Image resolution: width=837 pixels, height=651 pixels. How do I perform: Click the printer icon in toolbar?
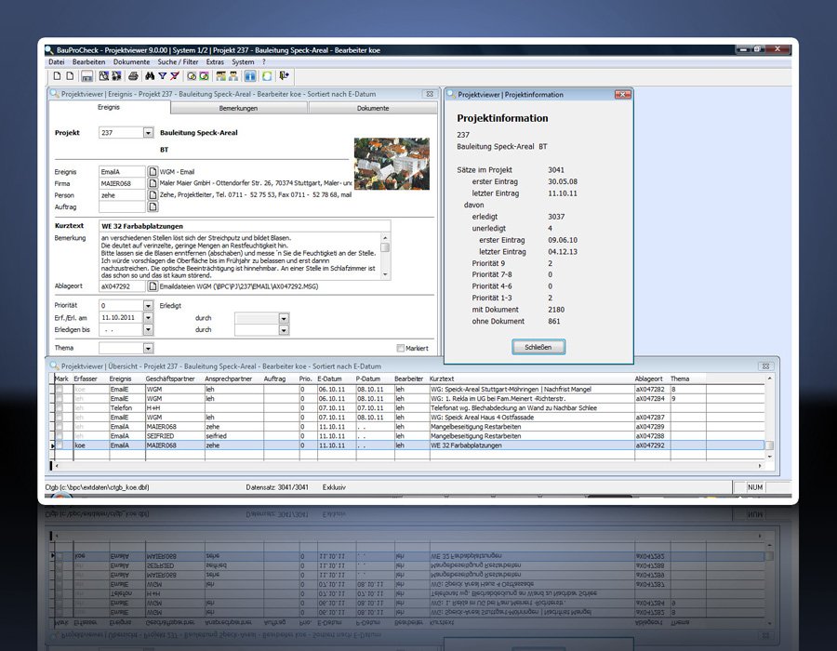pyautogui.click(x=133, y=76)
